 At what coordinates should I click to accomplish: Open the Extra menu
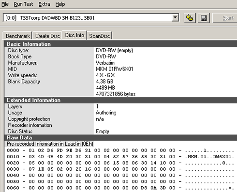coord(44,4)
